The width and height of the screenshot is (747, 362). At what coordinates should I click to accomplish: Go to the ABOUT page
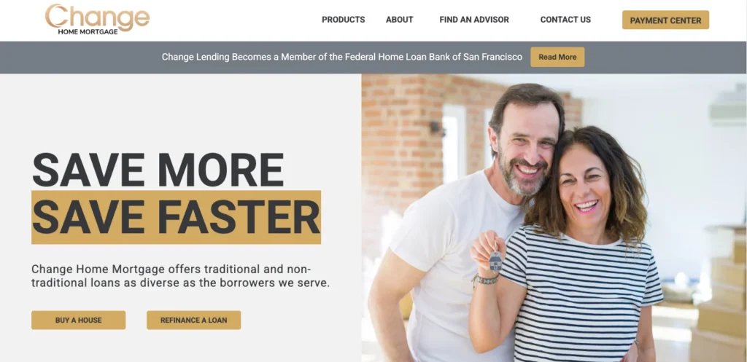point(399,20)
